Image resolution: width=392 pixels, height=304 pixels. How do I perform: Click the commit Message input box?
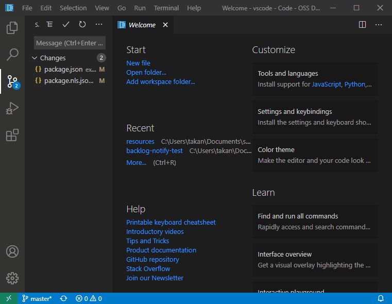pyautogui.click(x=70, y=43)
